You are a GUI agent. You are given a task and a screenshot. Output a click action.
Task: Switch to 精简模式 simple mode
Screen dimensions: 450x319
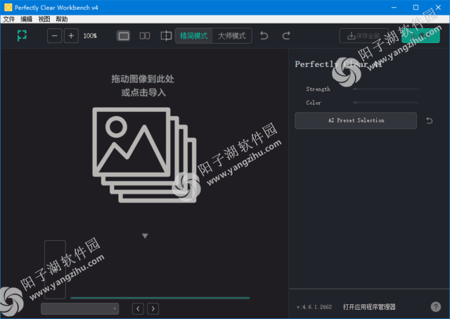pyautogui.click(x=194, y=36)
